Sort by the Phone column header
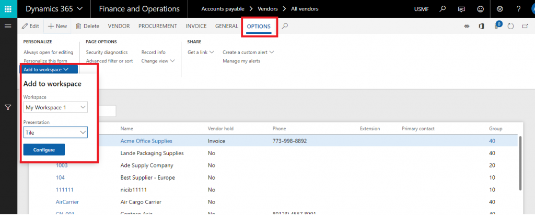The width and height of the screenshot is (535, 216). coord(279,129)
